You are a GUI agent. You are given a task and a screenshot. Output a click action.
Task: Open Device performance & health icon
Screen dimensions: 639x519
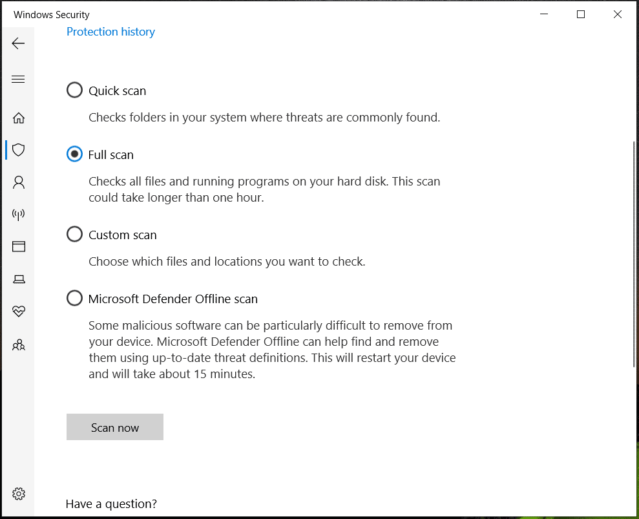click(x=18, y=311)
